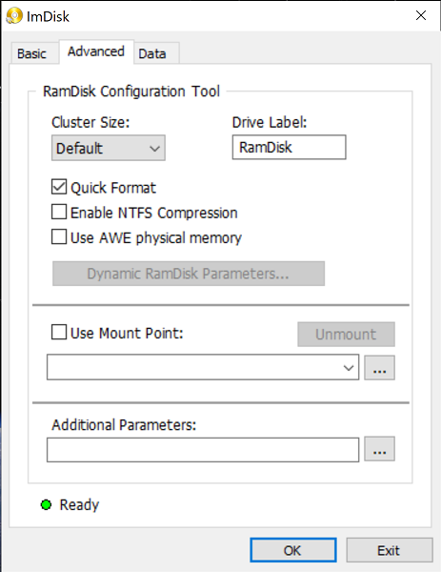Browse for mount point folder with ellipsis button
Image resolution: width=441 pixels, height=572 pixels.
click(x=379, y=368)
